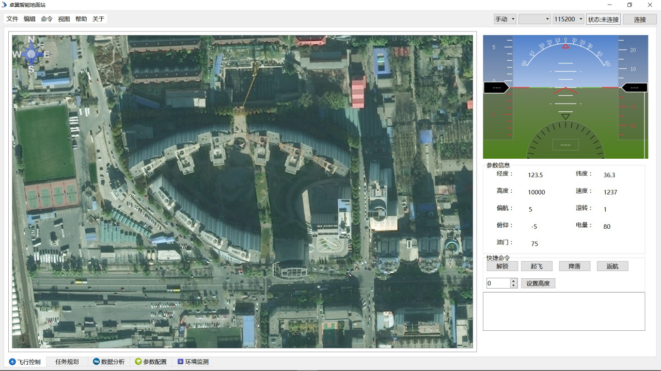Click the 起飞 takeoff button

coord(537,266)
